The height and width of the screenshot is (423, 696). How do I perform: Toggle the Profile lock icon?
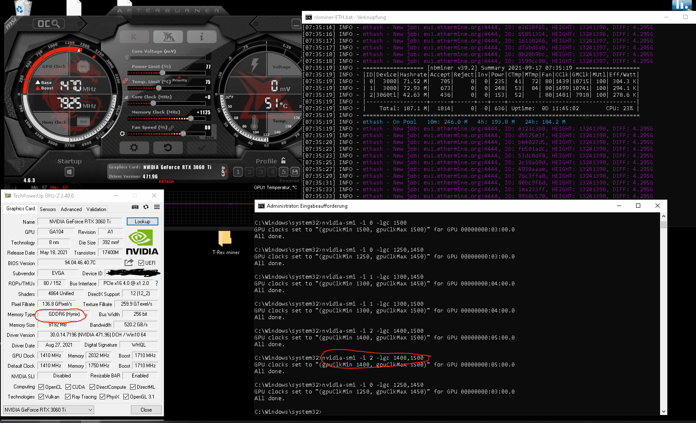[x=283, y=160]
